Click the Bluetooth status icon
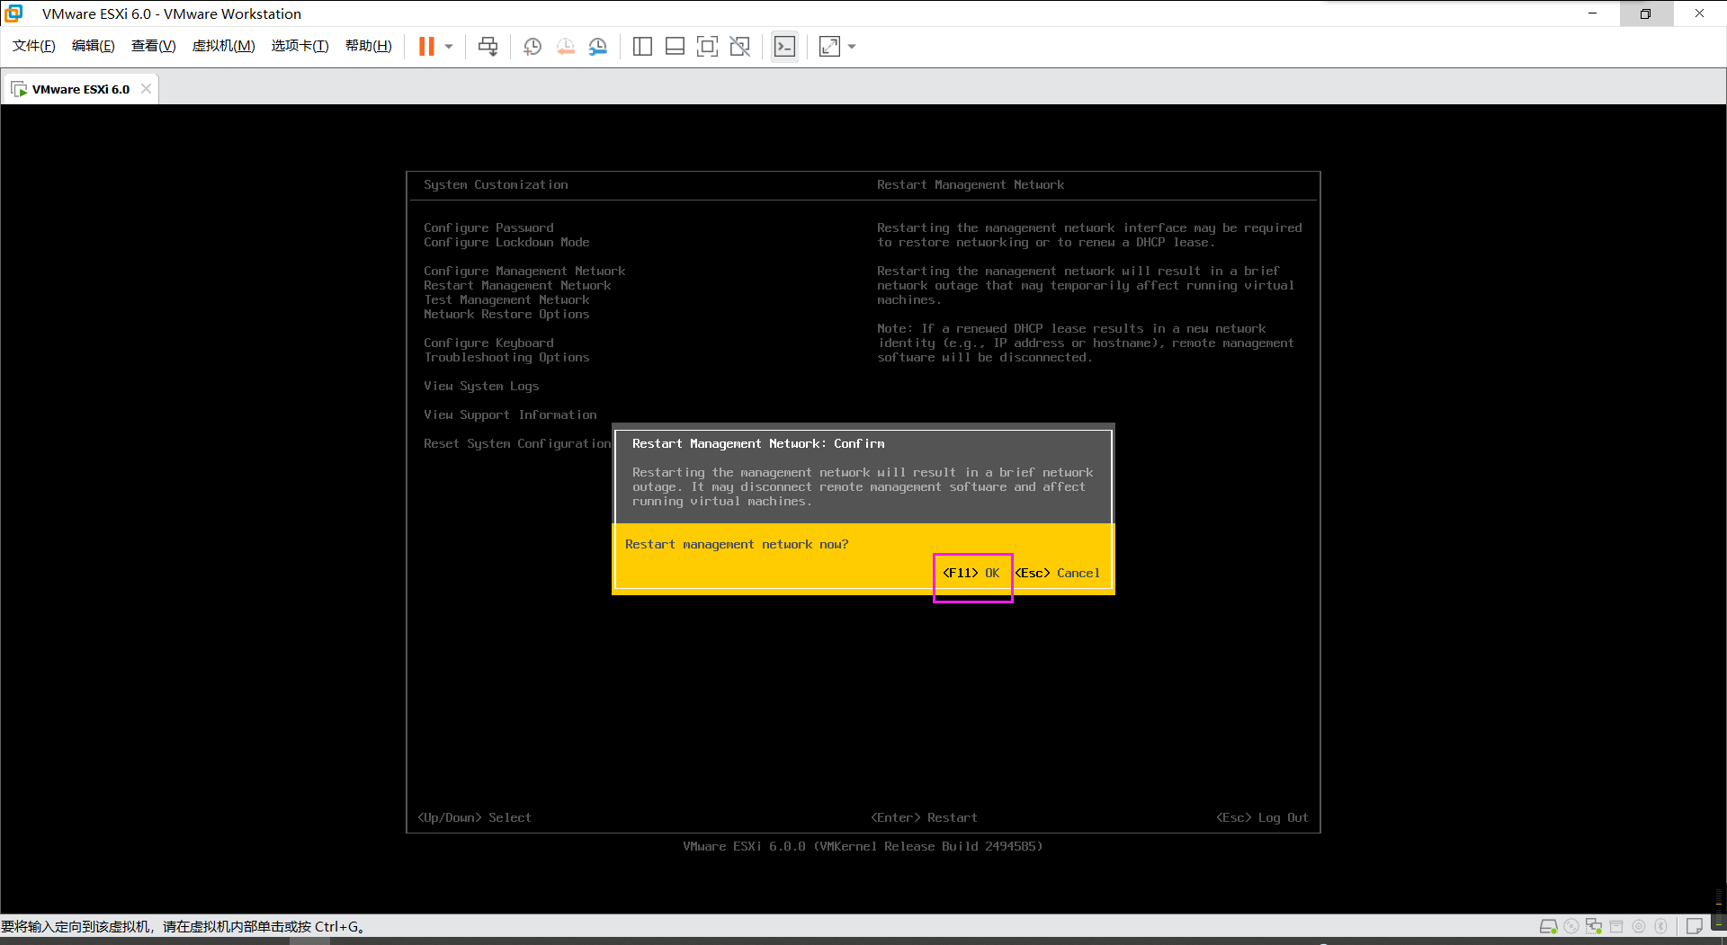Image resolution: width=1727 pixels, height=945 pixels. click(x=1661, y=926)
